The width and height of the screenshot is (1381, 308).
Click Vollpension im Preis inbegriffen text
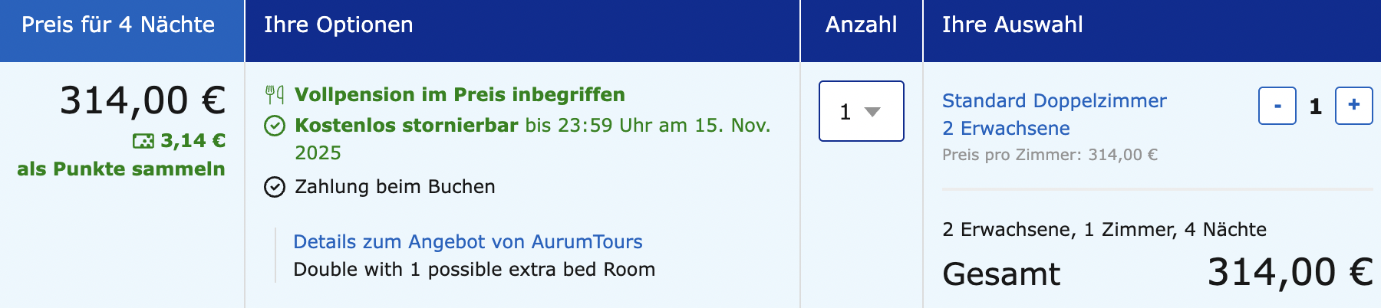[x=460, y=94]
